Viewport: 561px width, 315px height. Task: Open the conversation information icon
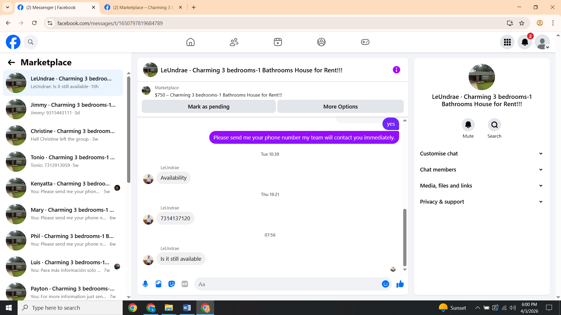(396, 70)
